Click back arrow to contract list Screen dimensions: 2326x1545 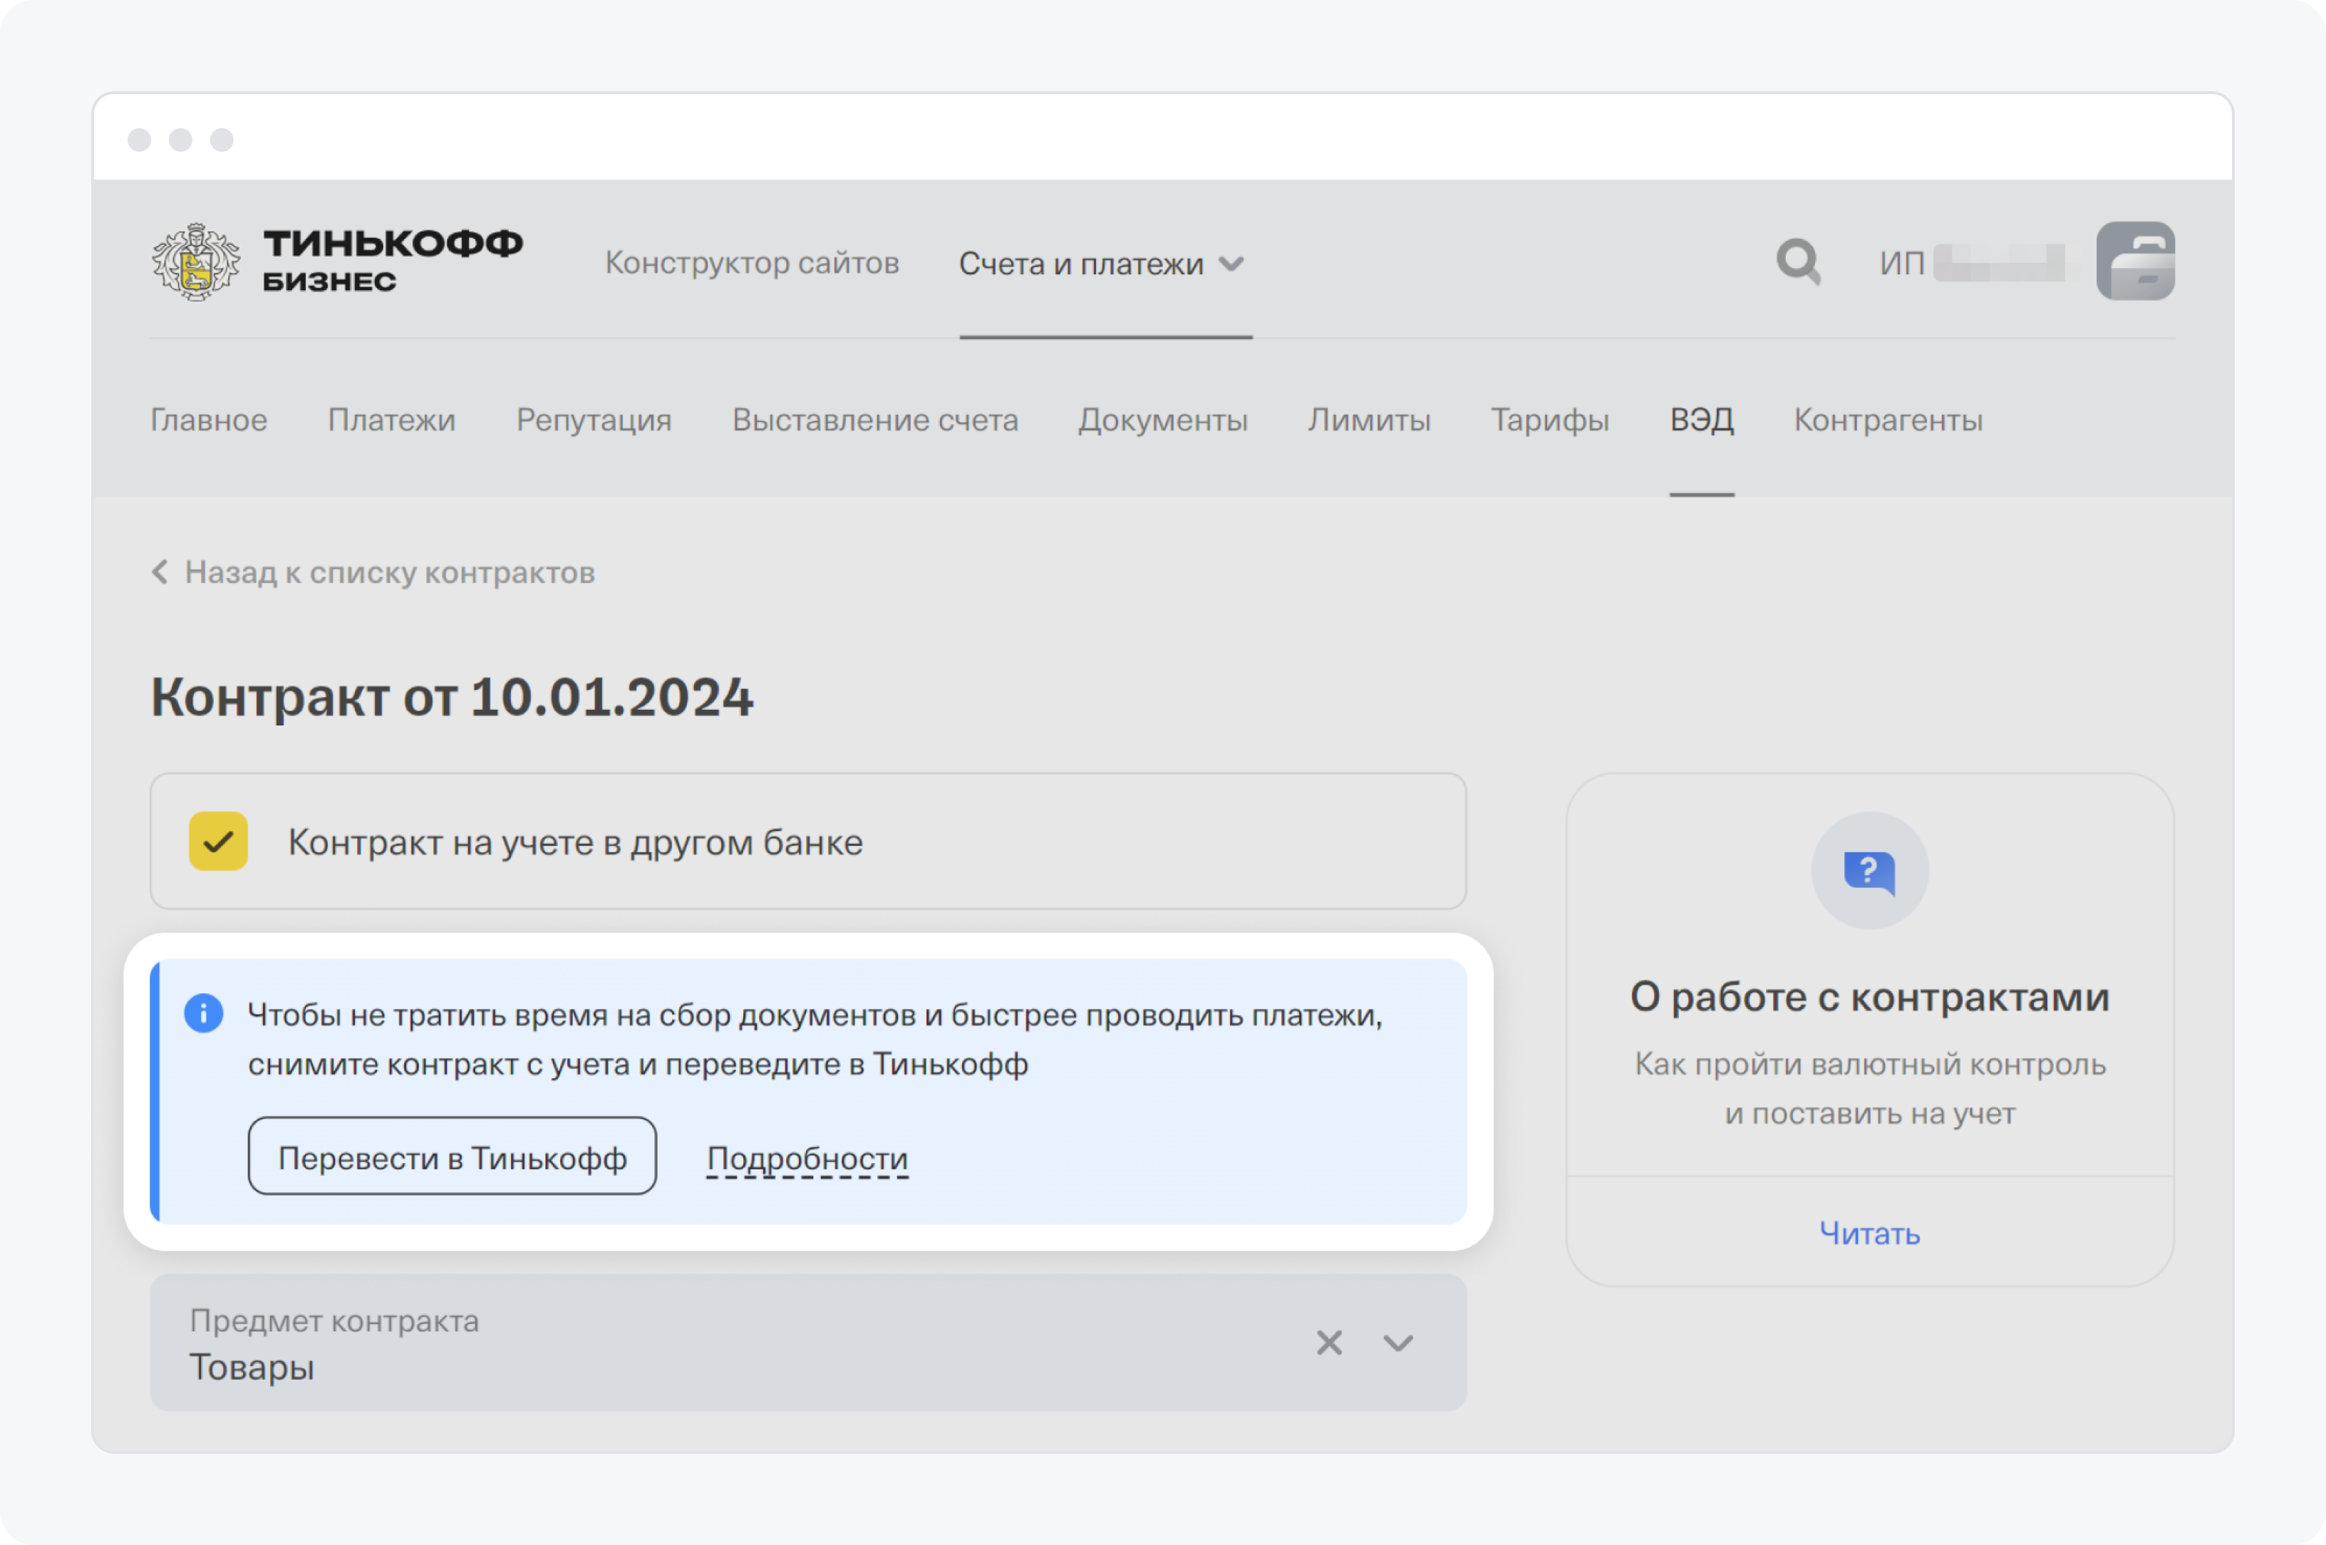pos(160,572)
